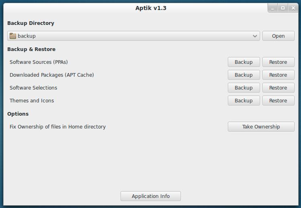Open Application Info

pos(151,196)
